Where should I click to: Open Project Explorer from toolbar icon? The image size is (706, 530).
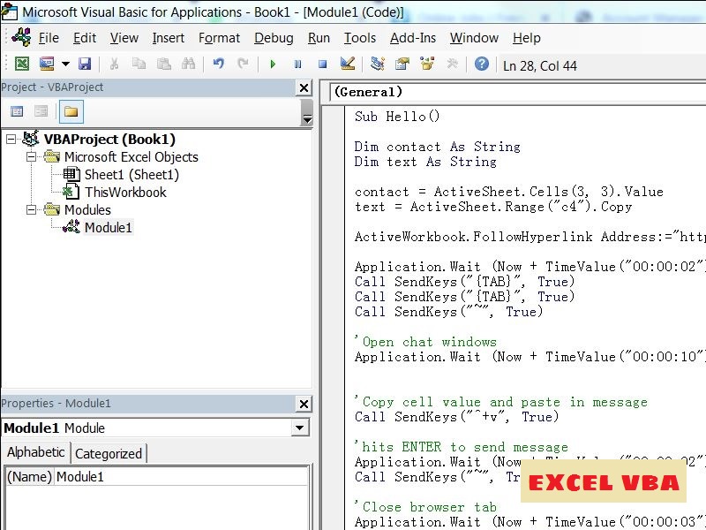tap(378, 64)
